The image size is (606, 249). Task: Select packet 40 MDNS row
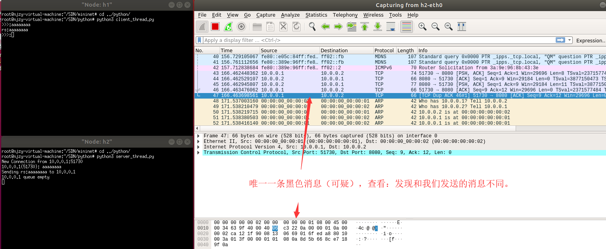click(x=400, y=57)
